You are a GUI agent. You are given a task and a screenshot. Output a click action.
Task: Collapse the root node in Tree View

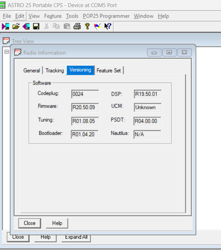click(6, 52)
